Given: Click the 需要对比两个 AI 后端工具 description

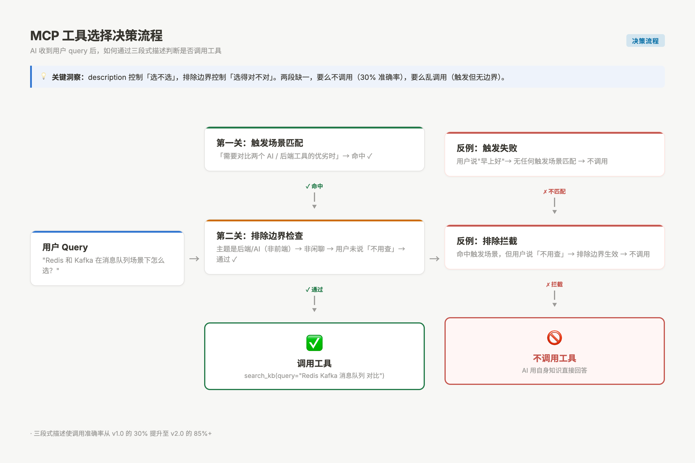Looking at the screenshot, I should (294, 156).
